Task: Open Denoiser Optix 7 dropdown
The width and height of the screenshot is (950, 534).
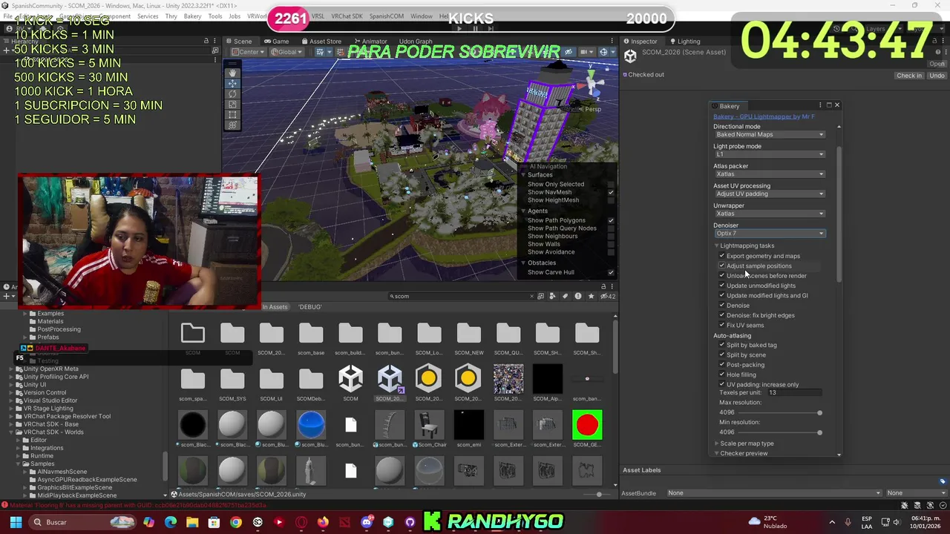Action: (770, 234)
